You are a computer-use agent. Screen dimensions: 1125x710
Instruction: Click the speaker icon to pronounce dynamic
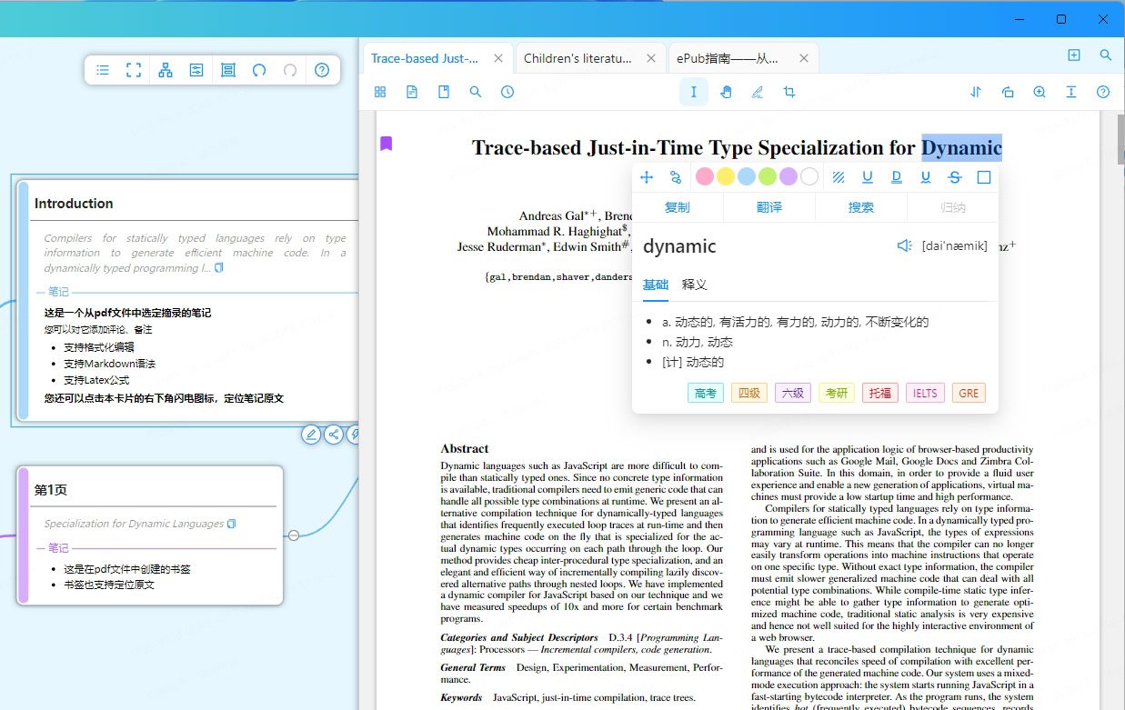pos(904,245)
